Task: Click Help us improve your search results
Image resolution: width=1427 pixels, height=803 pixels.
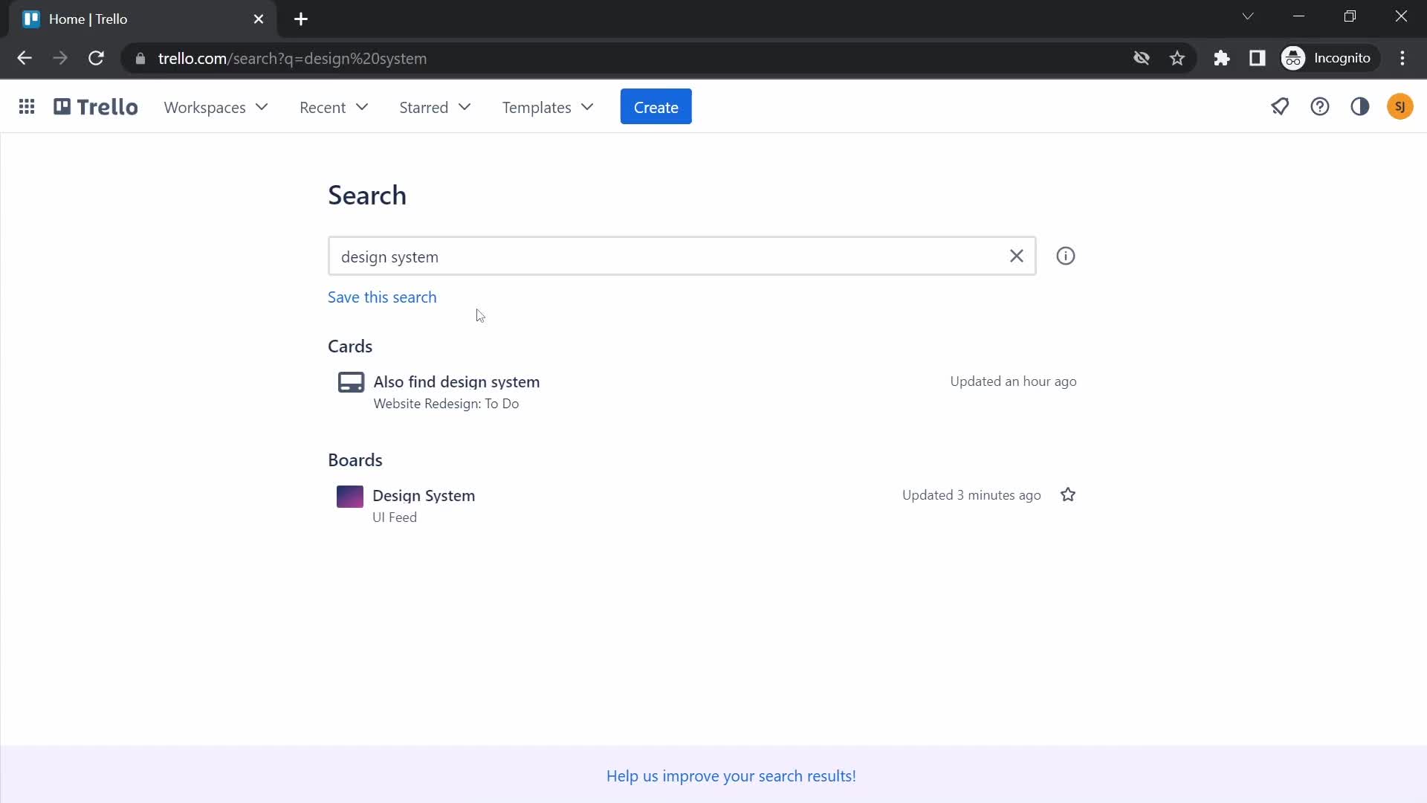Action: pyautogui.click(x=731, y=776)
